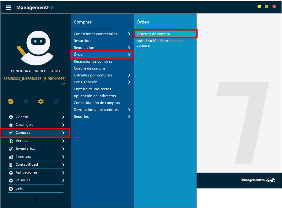This screenshot has width=282, height=208.
Task: Expand the Aplicaciones menu arrow
Action: tap(63, 173)
